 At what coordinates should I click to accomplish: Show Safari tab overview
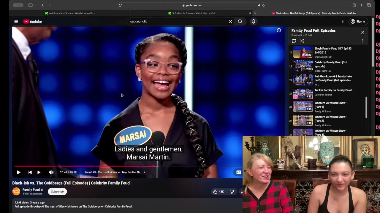click(369, 5)
